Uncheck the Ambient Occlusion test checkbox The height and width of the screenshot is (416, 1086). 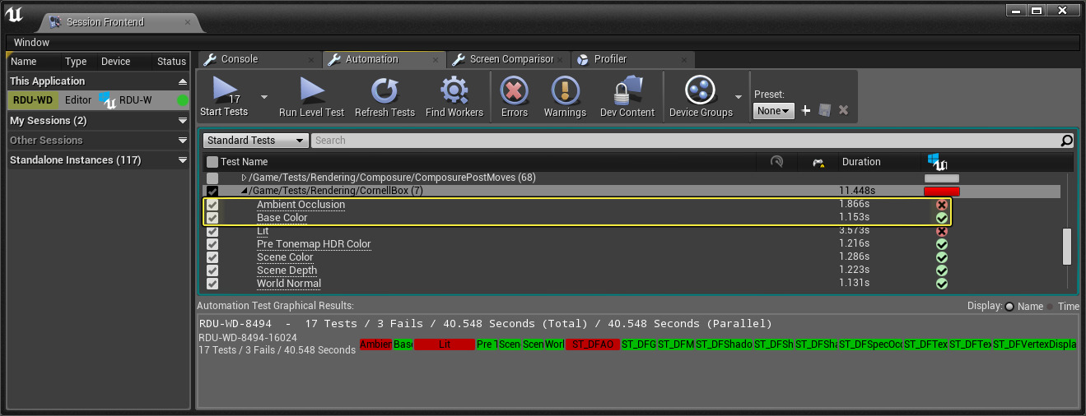(212, 205)
